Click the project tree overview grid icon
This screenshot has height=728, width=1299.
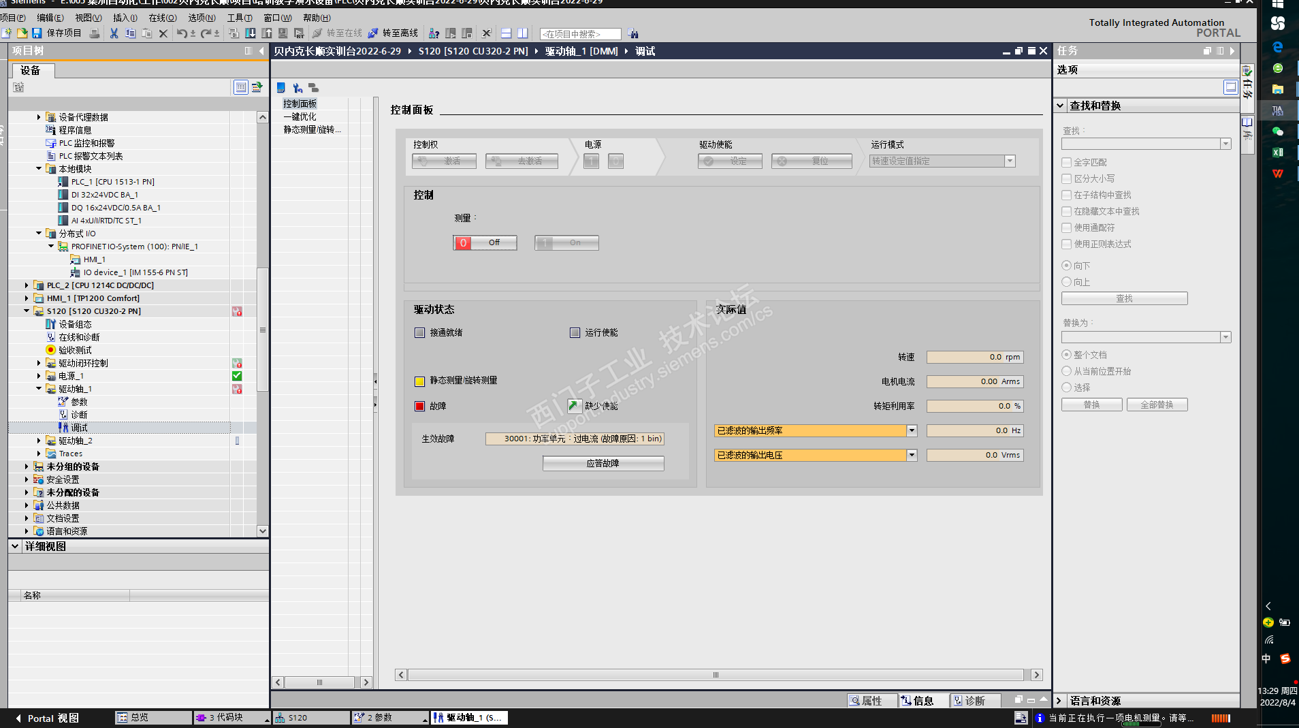pos(257,86)
